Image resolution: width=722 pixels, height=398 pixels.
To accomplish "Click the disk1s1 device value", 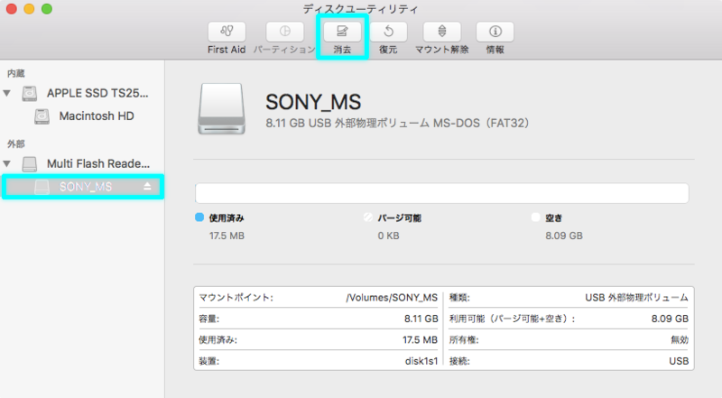I will click(x=421, y=361).
